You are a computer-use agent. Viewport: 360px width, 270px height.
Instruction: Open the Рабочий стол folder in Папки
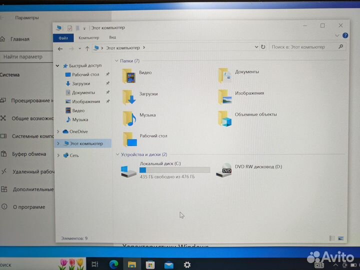point(130,139)
